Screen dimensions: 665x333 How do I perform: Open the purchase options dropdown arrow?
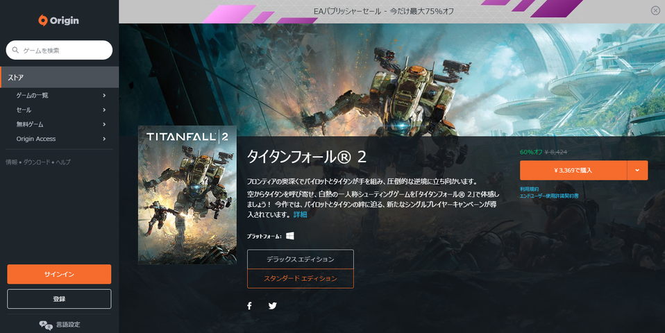click(x=637, y=170)
